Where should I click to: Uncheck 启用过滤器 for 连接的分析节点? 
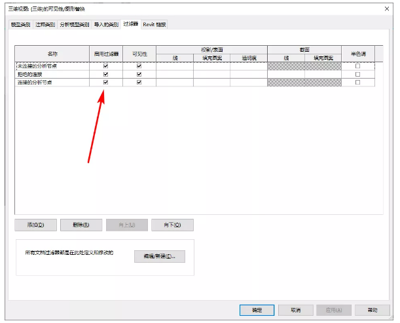[105, 82]
